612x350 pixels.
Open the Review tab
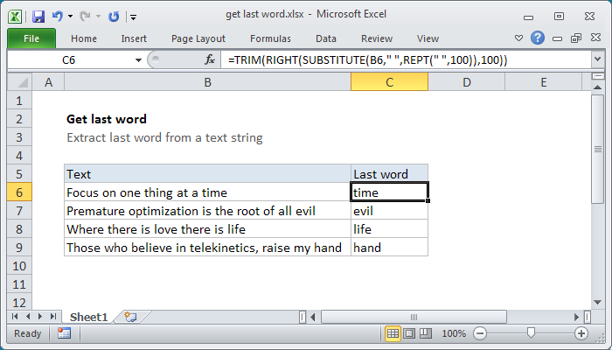(x=377, y=38)
